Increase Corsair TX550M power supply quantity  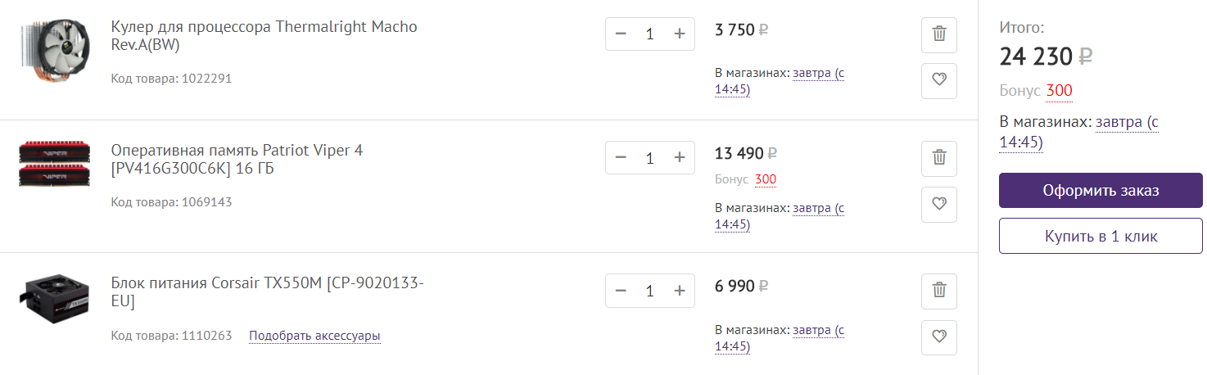point(679,291)
